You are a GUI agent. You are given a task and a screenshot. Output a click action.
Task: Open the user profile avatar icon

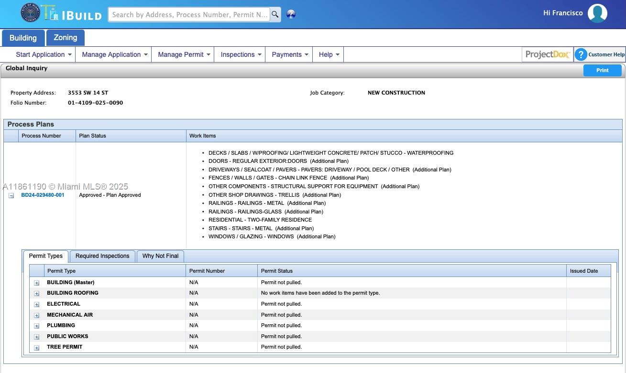point(597,13)
